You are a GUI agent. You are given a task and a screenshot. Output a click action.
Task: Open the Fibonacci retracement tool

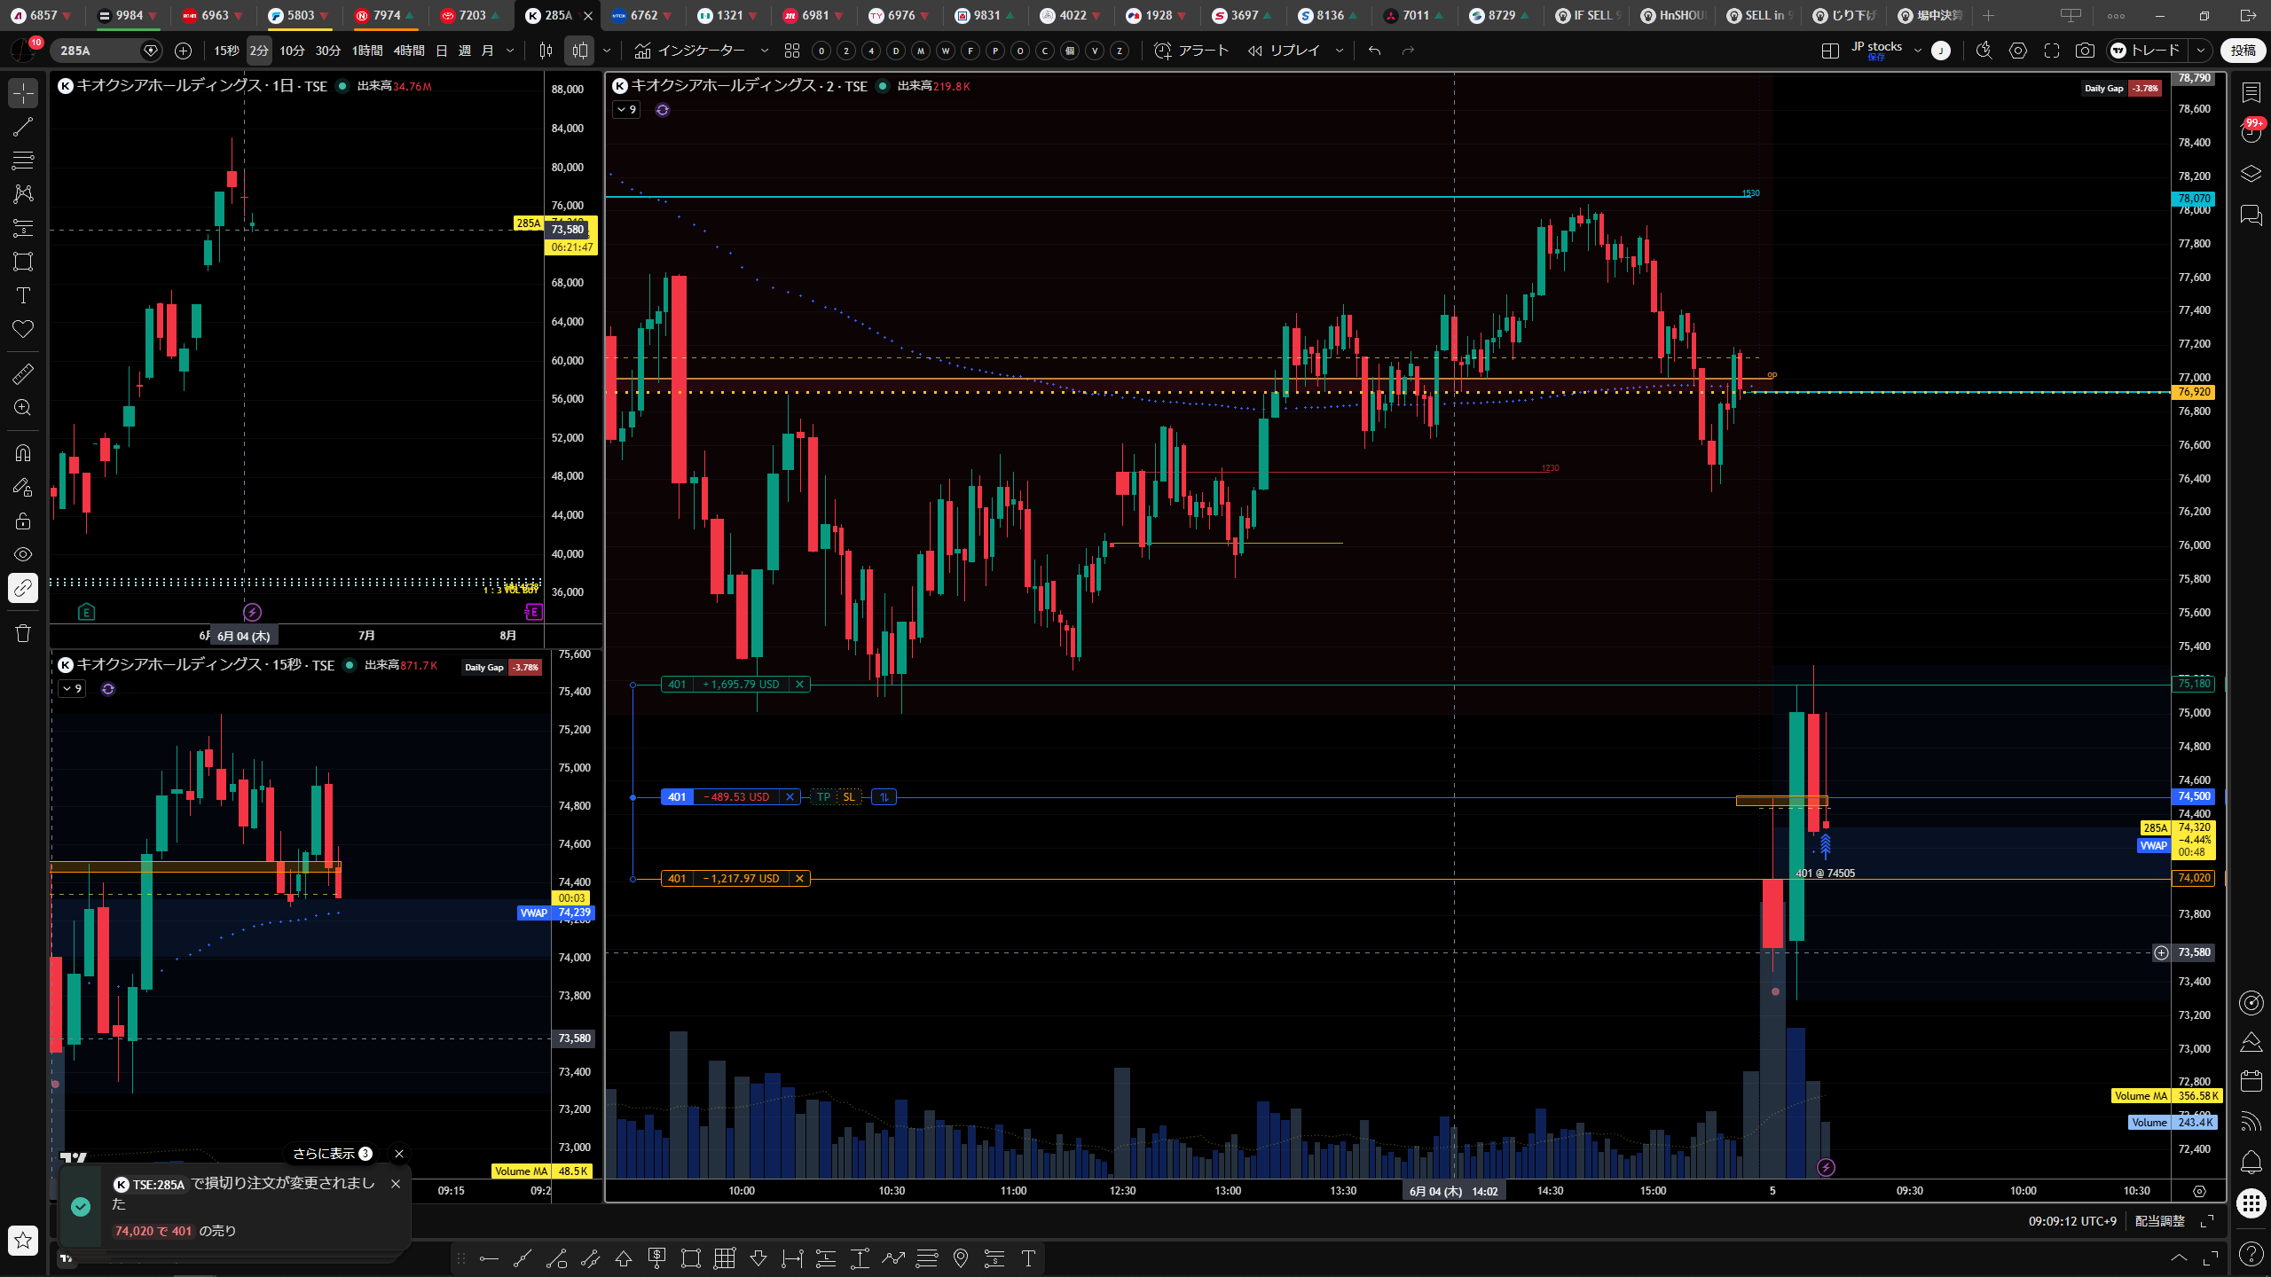pos(23,161)
